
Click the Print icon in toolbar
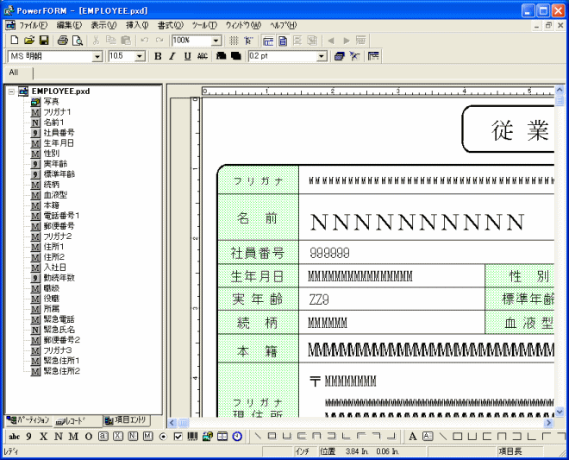click(63, 41)
